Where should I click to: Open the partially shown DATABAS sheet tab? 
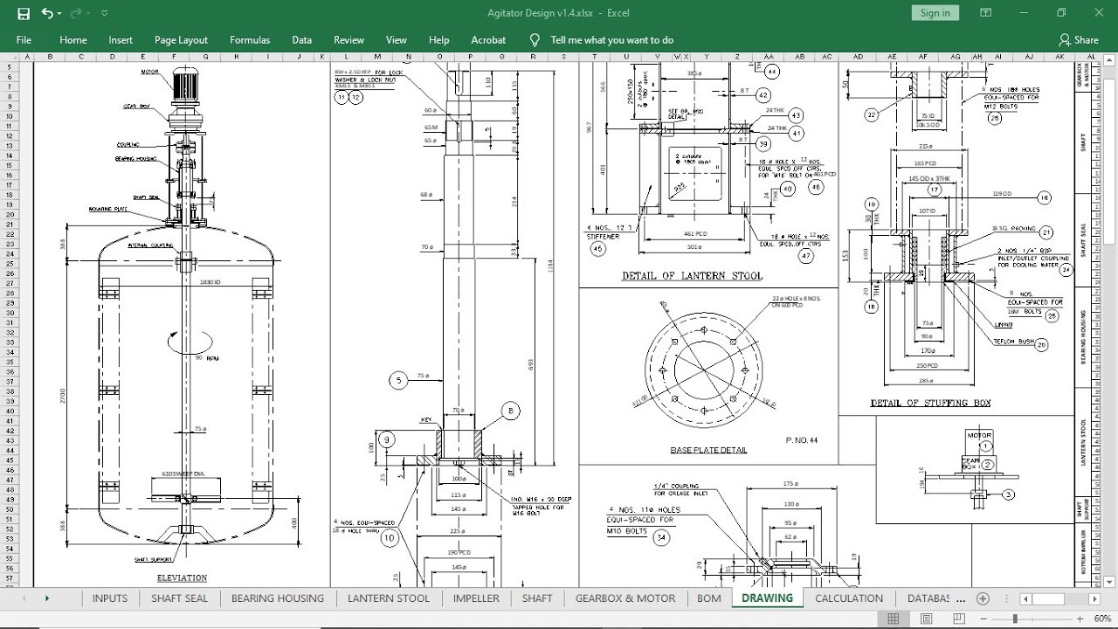coord(928,598)
